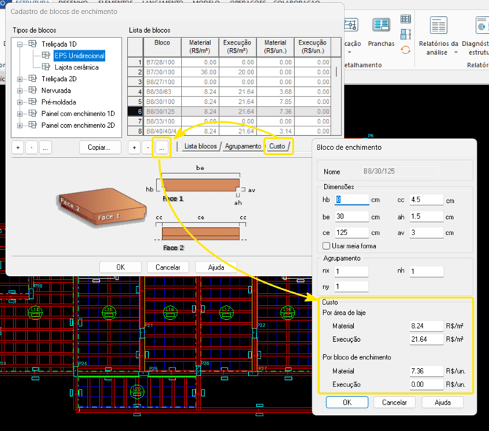Click the grid table icon in ribbon
This screenshot has height=431, width=489.
click(405, 19)
